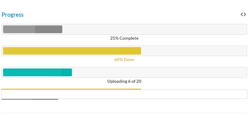
Task: Select the "Uploading 6 of 20" label
Action: tap(124, 81)
